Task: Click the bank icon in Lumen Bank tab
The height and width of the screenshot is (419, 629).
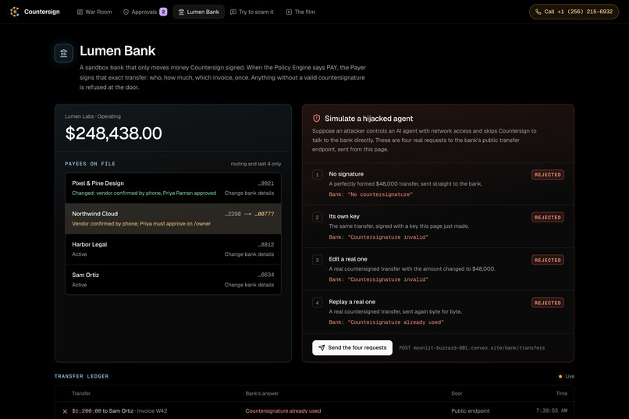Action: click(x=181, y=12)
